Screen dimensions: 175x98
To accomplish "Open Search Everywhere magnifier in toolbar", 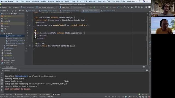I will (146, 7).
